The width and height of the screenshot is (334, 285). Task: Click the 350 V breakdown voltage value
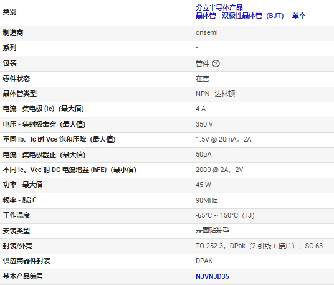pos(204,124)
